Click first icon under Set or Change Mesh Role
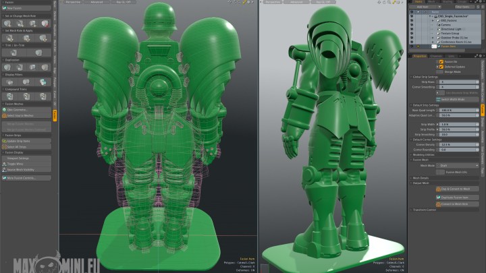This screenshot has height=273, width=486. 7,23
